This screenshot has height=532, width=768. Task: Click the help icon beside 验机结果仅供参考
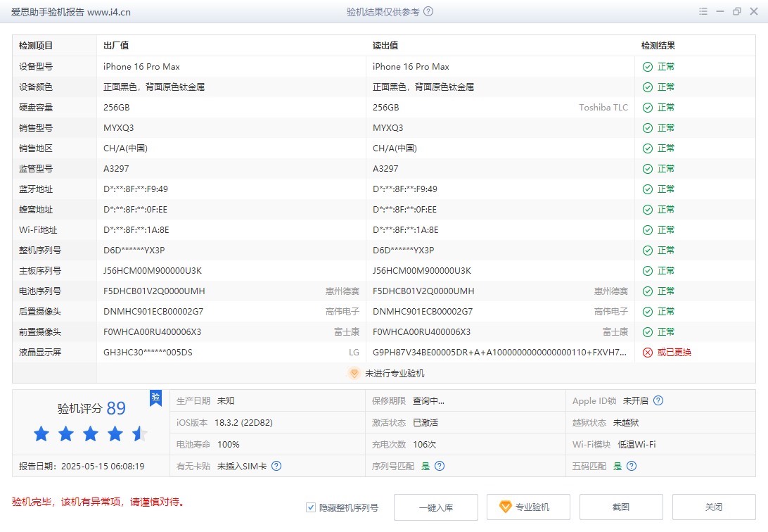pyautogui.click(x=428, y=12)
